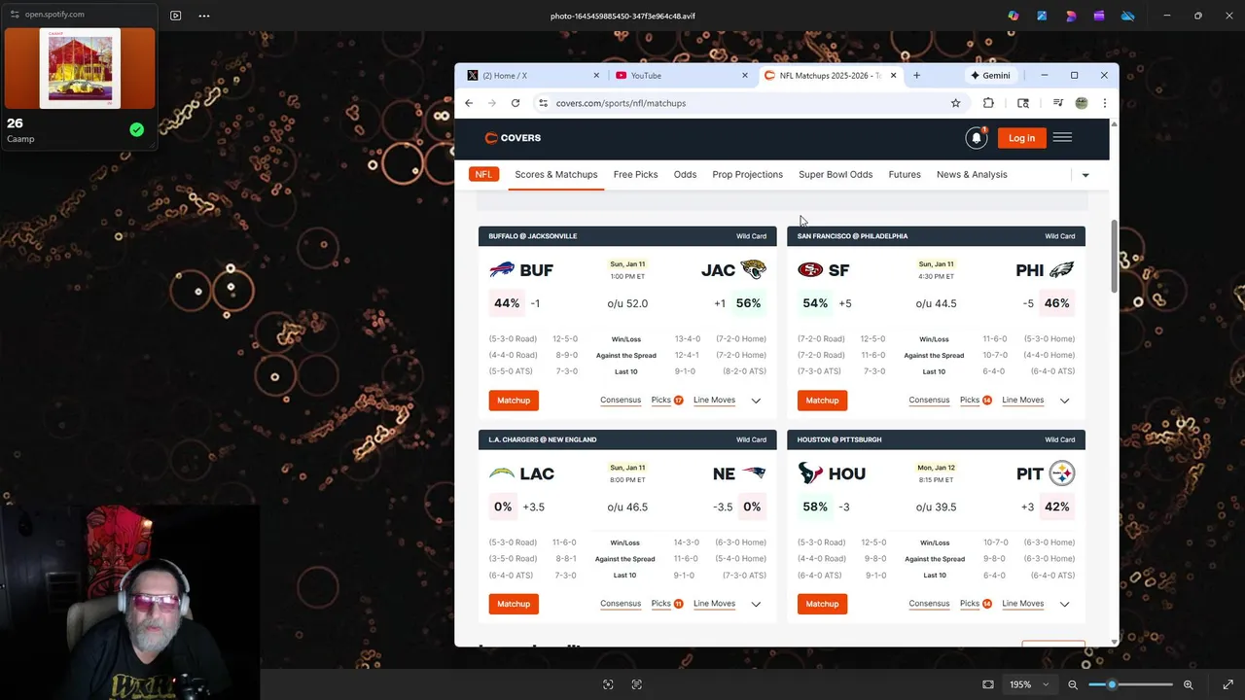Open News & Analysis nav item
Image resolution: width=1245 pixels, height=700 pixels.
[x=972, y=175]
